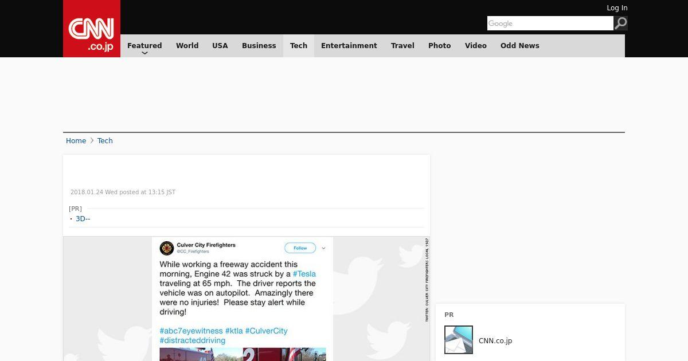
Task: Expand the Featured menu chevron
Action: click(144, 53)
